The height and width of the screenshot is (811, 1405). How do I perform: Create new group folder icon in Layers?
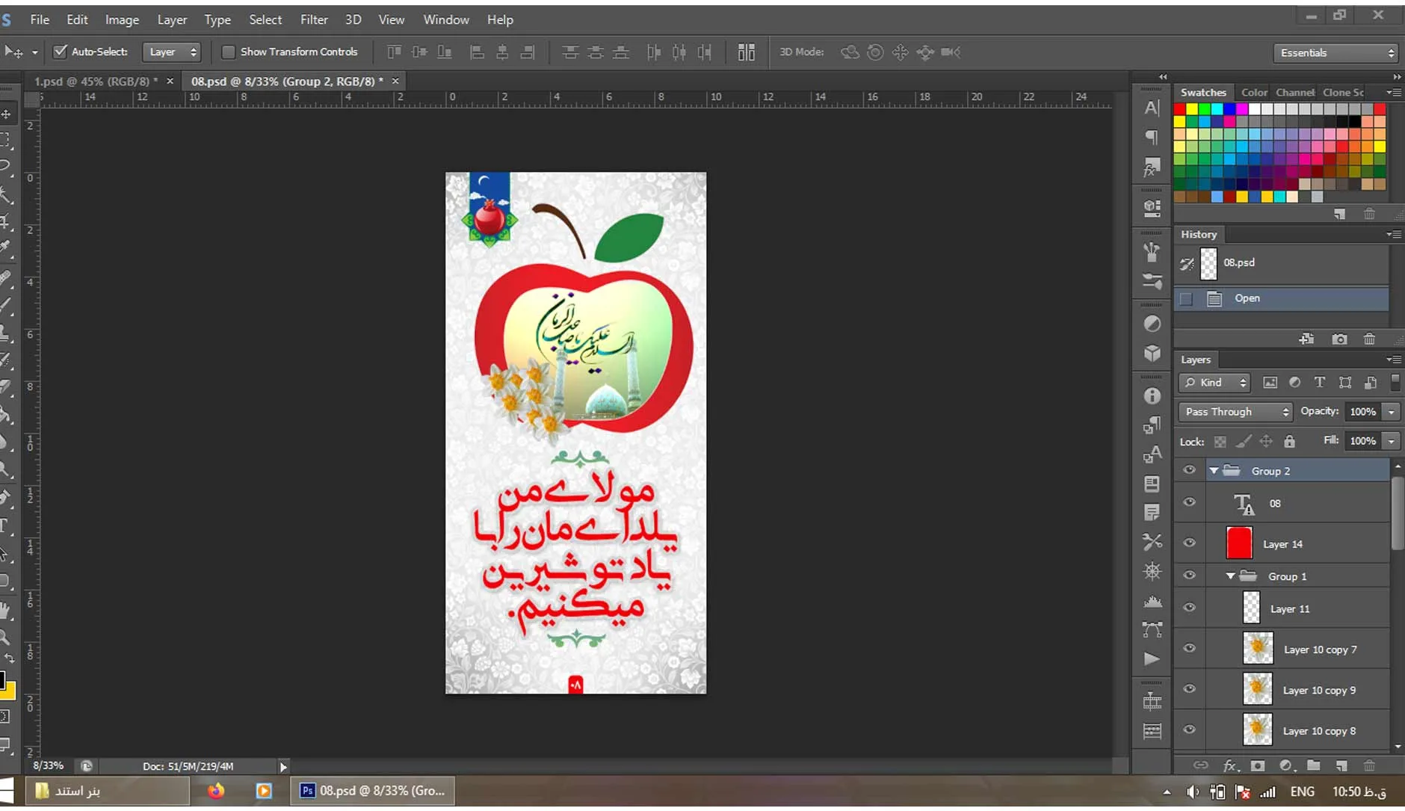[x=1313, y=765]
